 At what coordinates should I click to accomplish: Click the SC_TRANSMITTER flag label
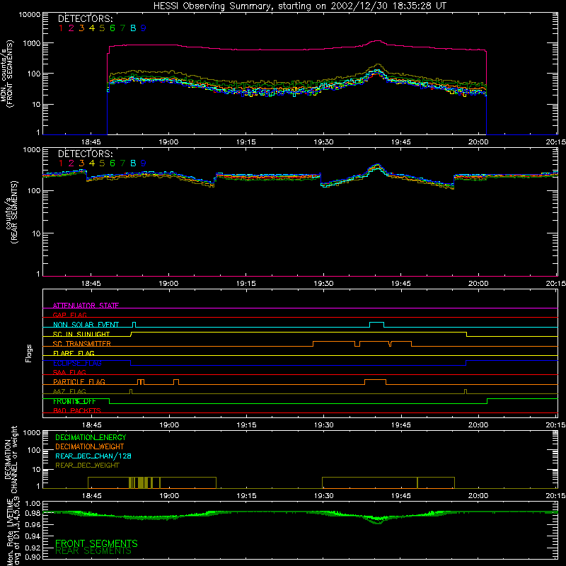click(x=82, y=344)
